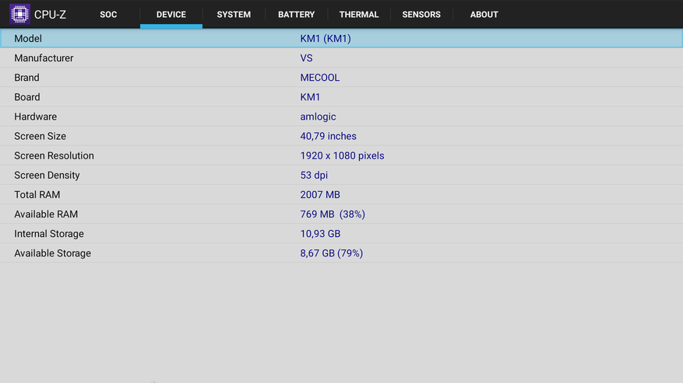Select the Screen Resolution row label
The height and width of the screenshot is (383, 683).
pyautogui.click(x=54, y=155)
